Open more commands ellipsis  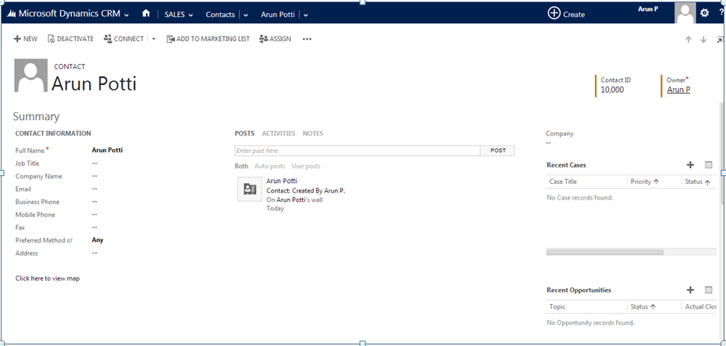pos(307,39)
